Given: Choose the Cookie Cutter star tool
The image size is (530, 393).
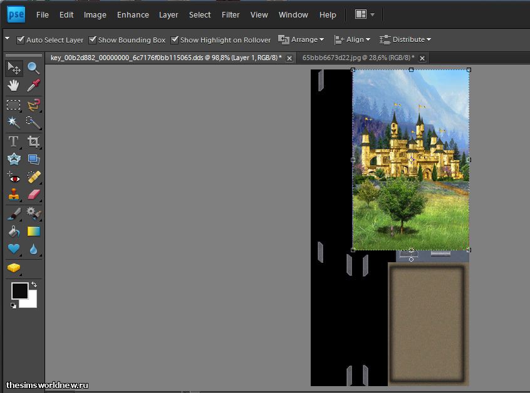Looking at the screenshot, I should click(14, 159).
